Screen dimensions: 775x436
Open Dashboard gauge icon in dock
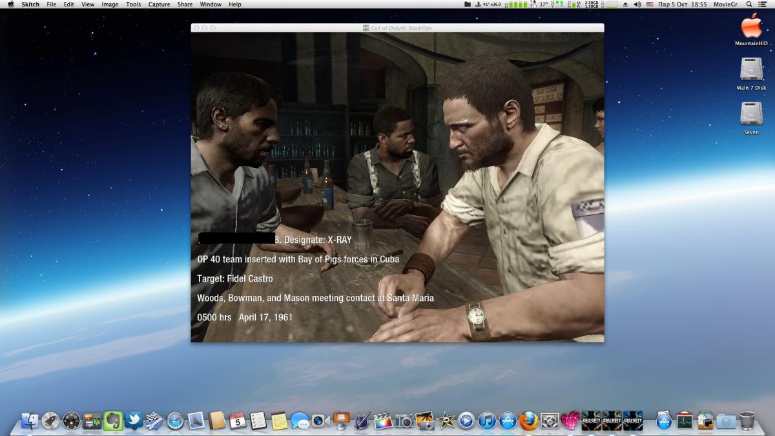coord(71,421)
